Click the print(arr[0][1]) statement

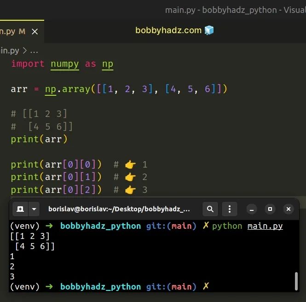click(57, 177)
